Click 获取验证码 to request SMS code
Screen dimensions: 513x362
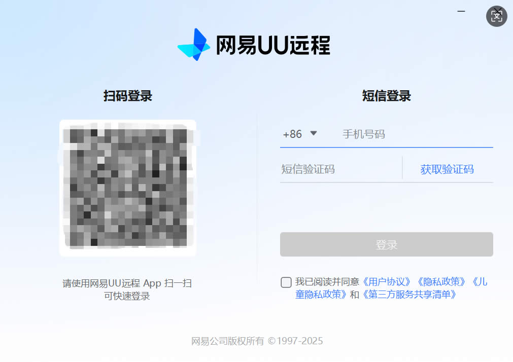click(447, 169)
